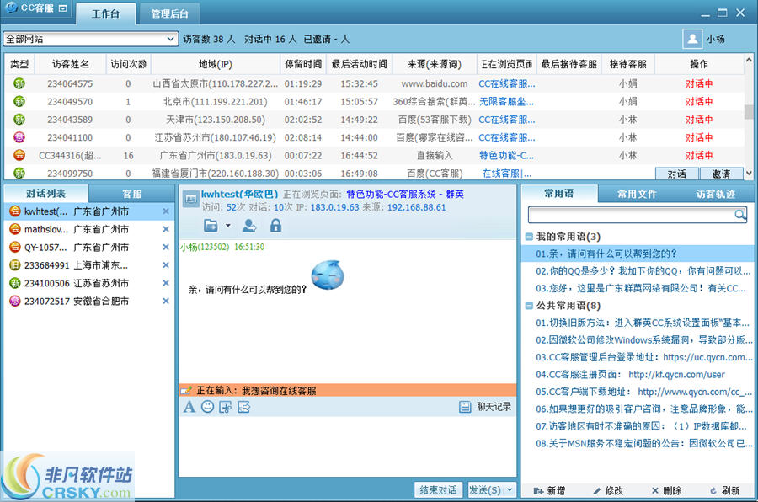Collapse 公共常用语(8) group
This screenshot has width=758, height=502.
(529, 306)
